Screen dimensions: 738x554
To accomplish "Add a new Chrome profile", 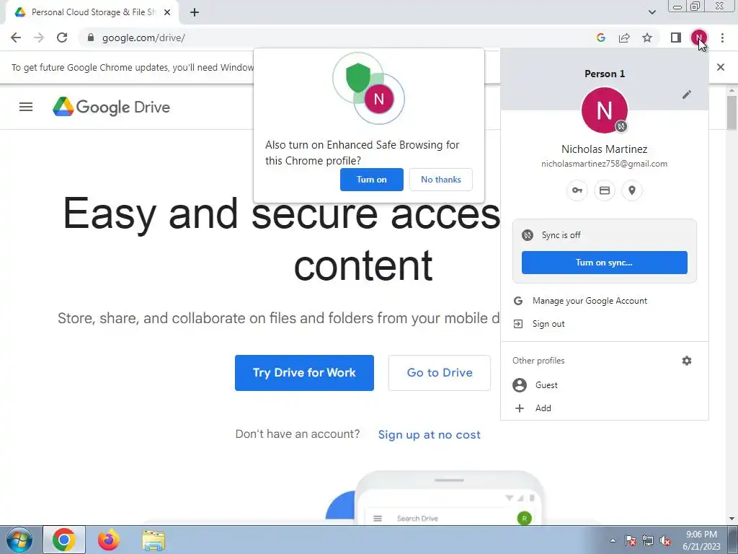I will click(605, 408).
